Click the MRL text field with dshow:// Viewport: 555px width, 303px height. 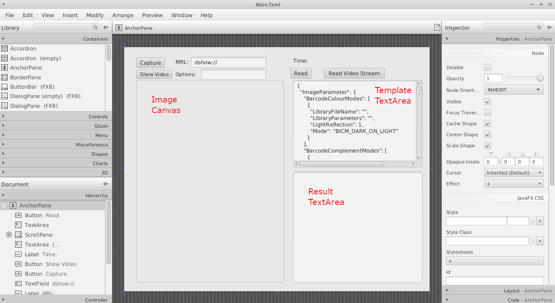(228, 62)
